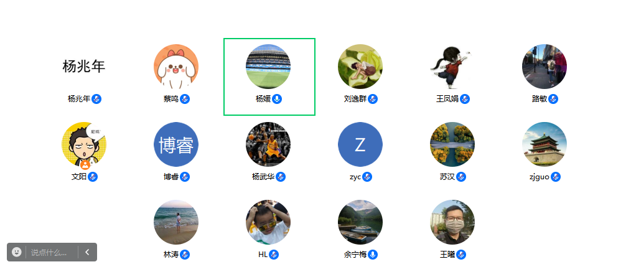
Task: Click the participant name 苏汉
Action: [447, 177]
